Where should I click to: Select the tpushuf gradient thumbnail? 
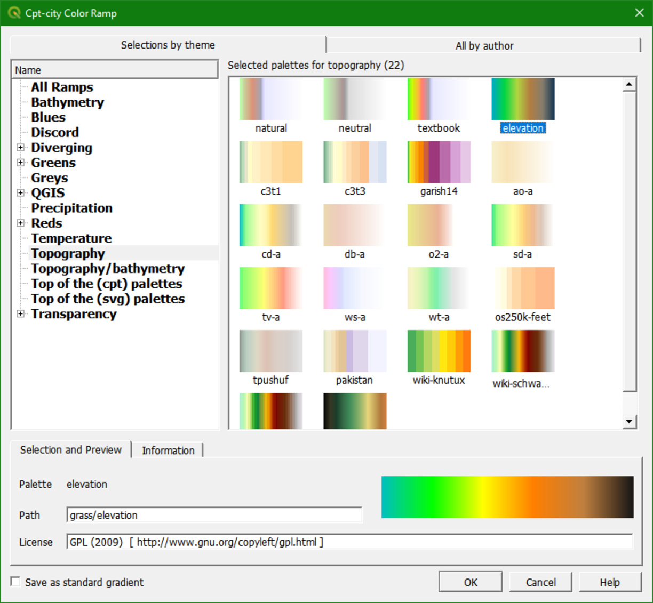coord(270,351)
